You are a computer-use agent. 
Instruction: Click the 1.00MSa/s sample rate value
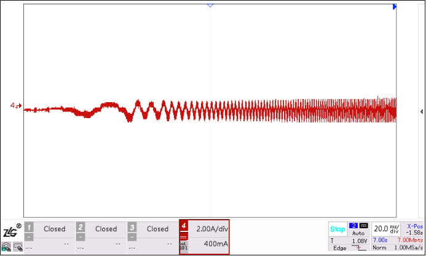pos(409,247)
